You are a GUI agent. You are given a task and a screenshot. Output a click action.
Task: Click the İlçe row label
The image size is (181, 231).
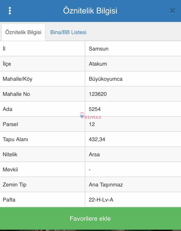[x=7, y=64]
